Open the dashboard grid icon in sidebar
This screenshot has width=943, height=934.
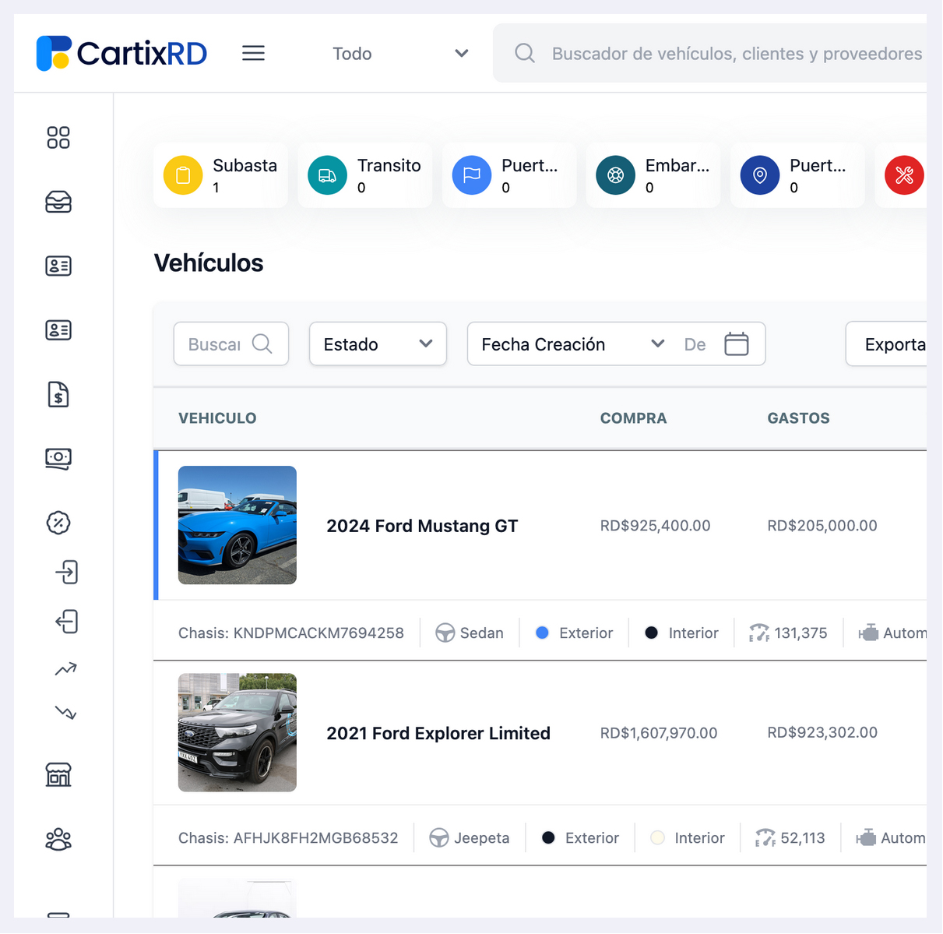pos(58,138)
